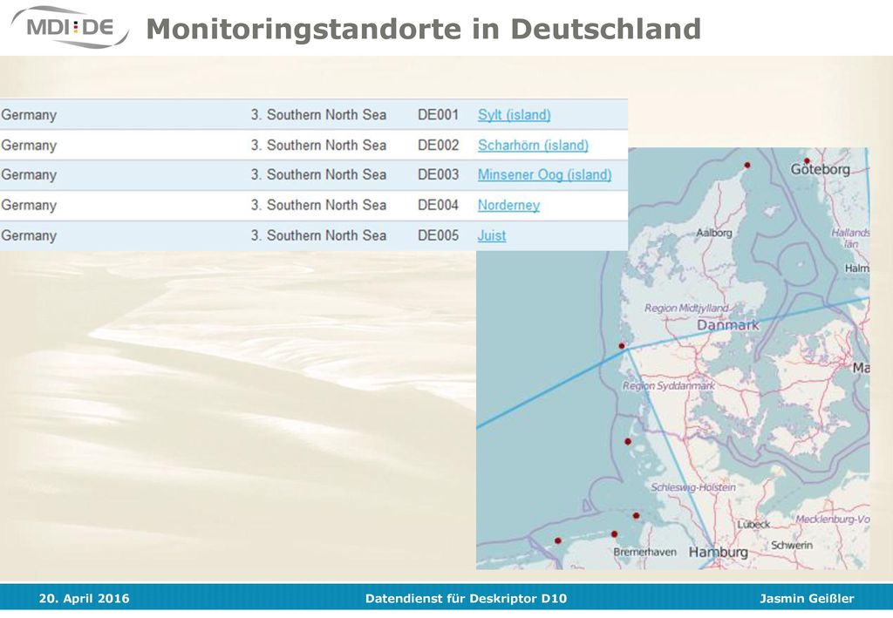Click the code DE004

438,205
